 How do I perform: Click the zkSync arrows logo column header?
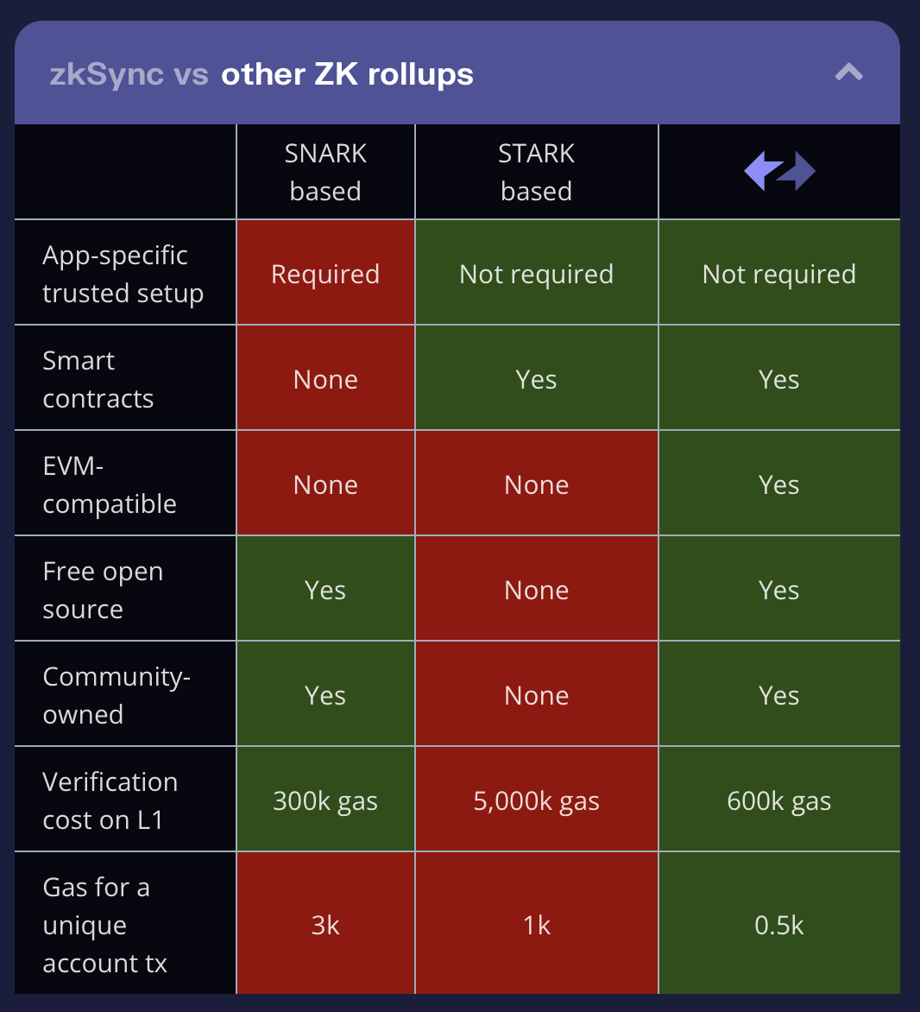(x=779, y=171)
